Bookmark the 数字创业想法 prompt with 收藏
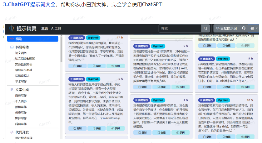The height and width of the screenshot is (143, 262). tap(96, 128)
